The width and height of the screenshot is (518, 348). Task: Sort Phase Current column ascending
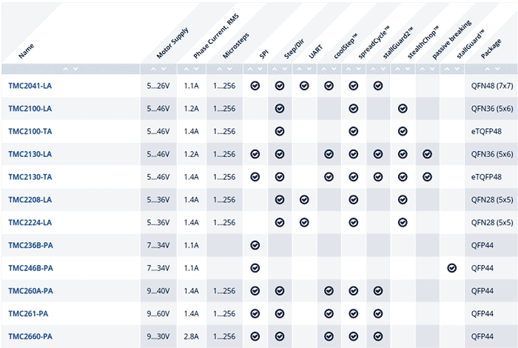point(186,69)
